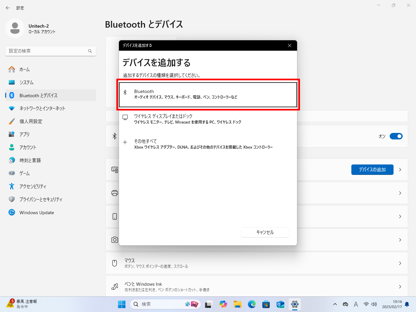Close the デバイスを追加する dialog

coord(290,45)
